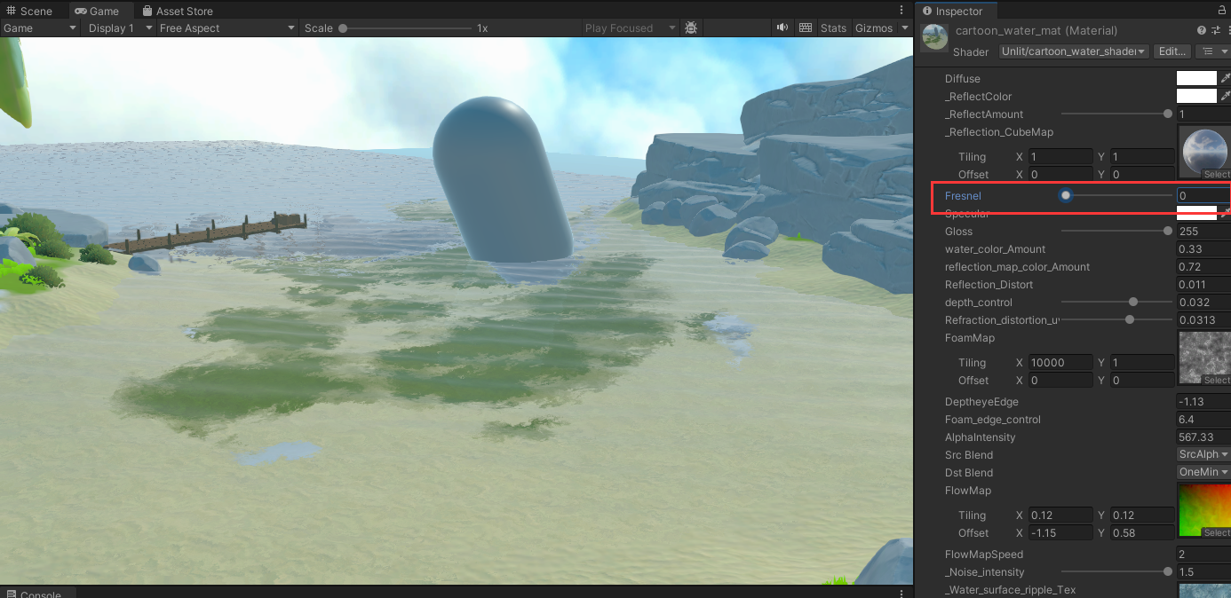Switch to the Asset Store tab
The image size is (1231, 598).
[x=178, y=11]
